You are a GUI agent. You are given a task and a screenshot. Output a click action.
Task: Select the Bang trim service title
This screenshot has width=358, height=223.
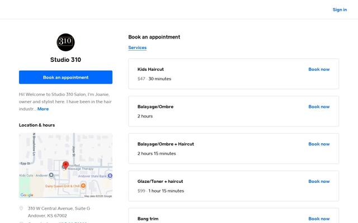coord(148,219)
